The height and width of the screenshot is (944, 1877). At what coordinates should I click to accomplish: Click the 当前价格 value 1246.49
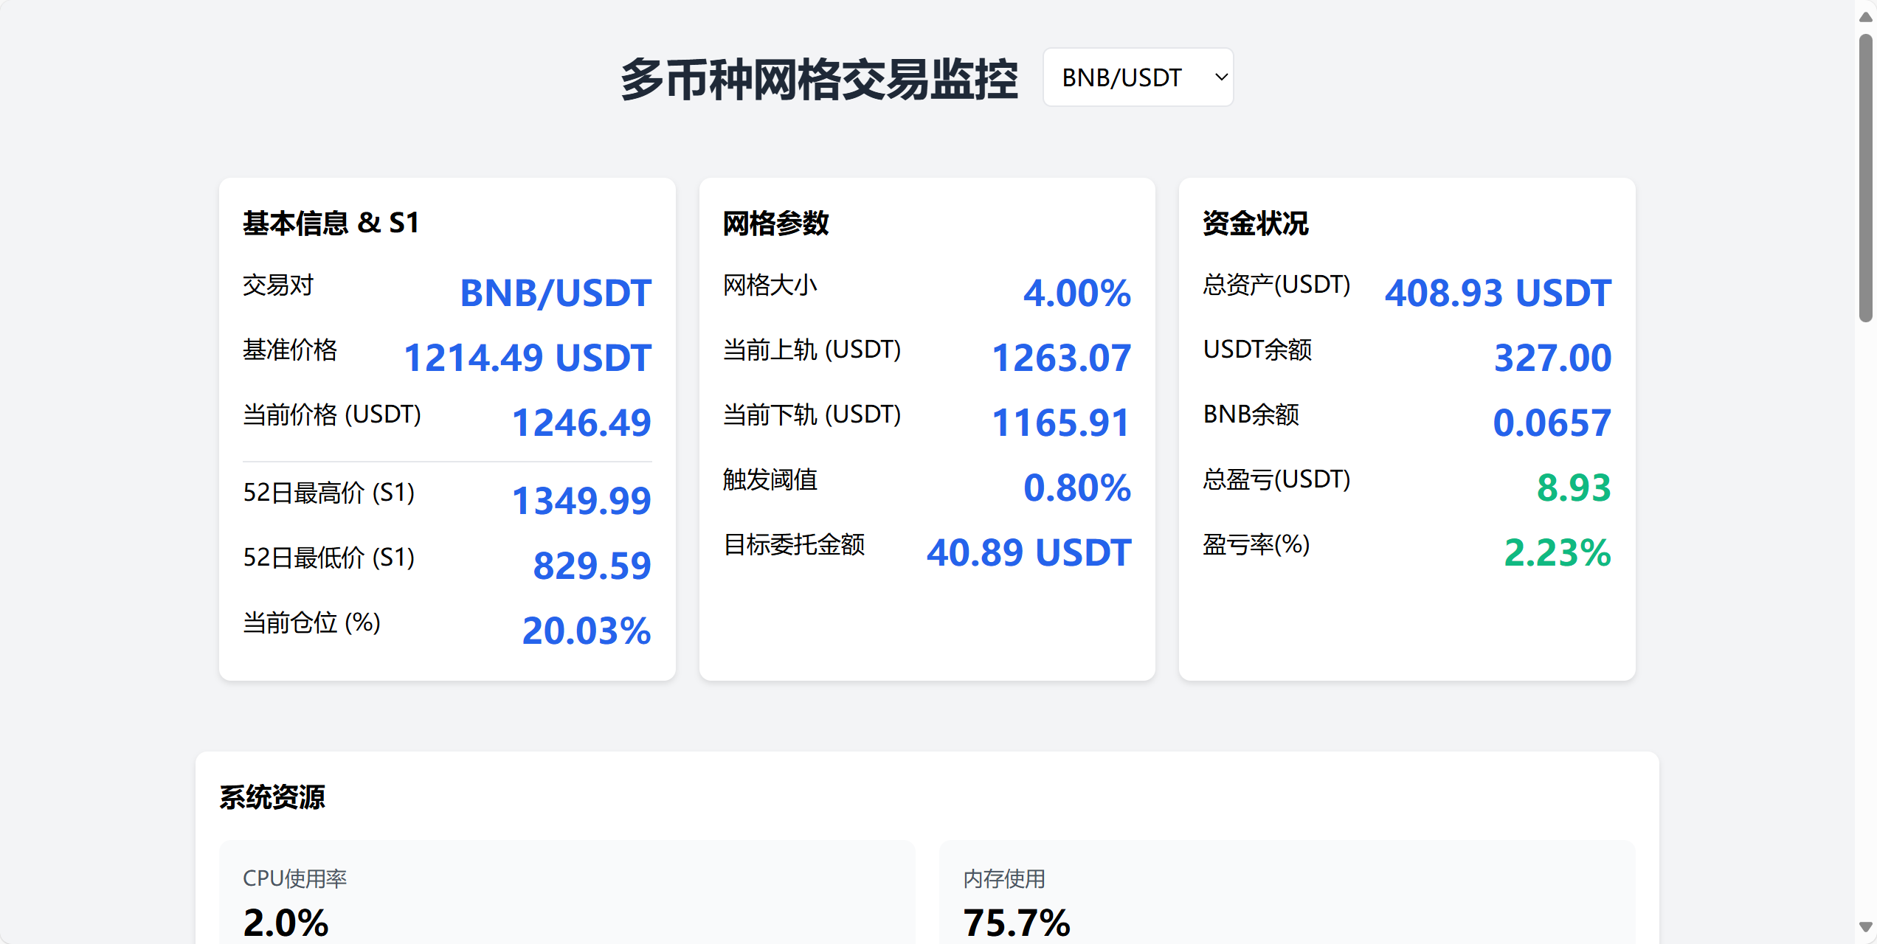click(x=581, y=423)
